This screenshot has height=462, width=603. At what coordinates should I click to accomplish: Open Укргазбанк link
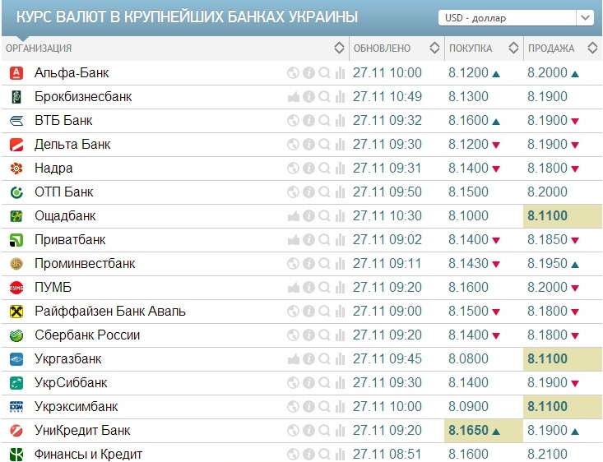pos(68,358)
